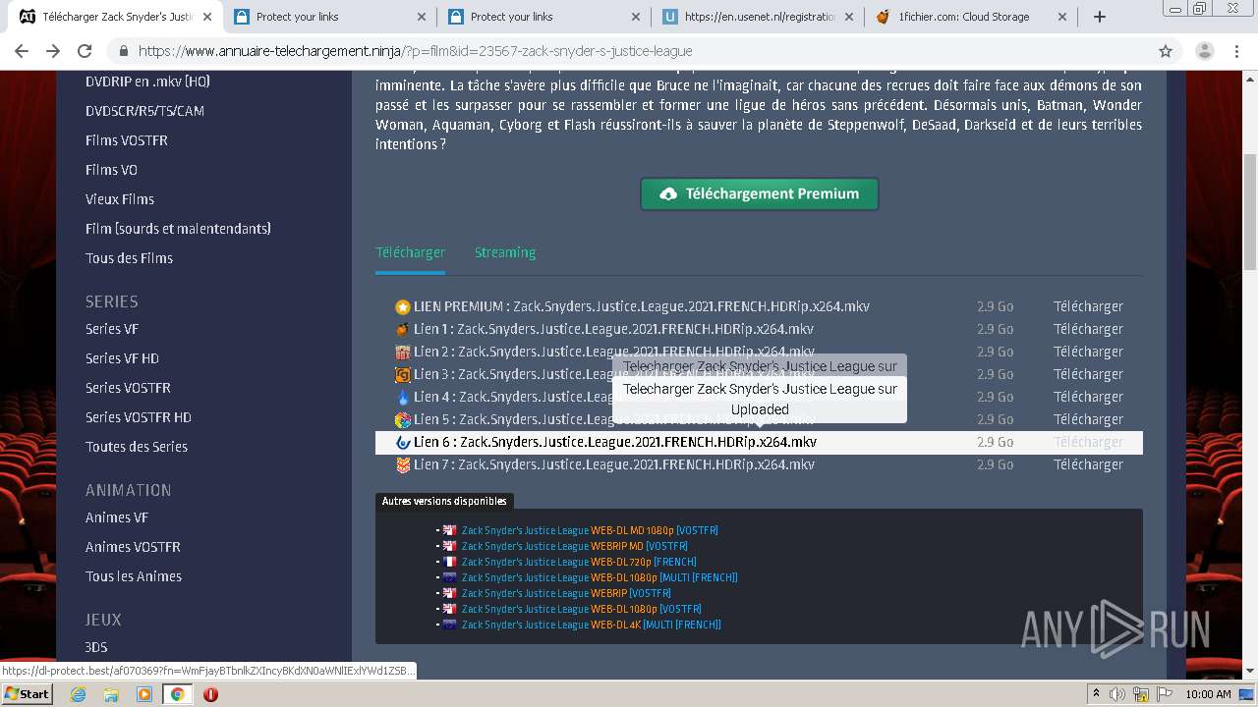Open Lien 7 download link

click(x=614, y=464)
